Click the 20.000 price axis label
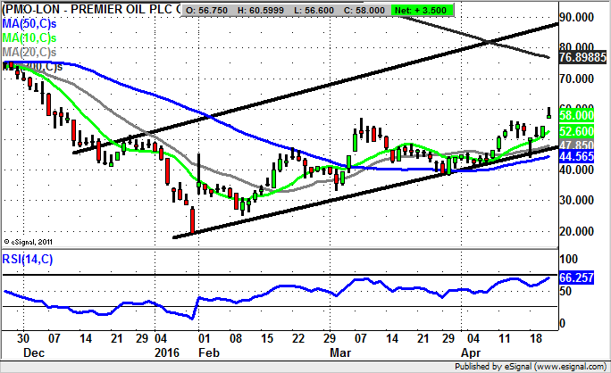Viewport: 611px width, 373px height. click(x=577, y=231)
